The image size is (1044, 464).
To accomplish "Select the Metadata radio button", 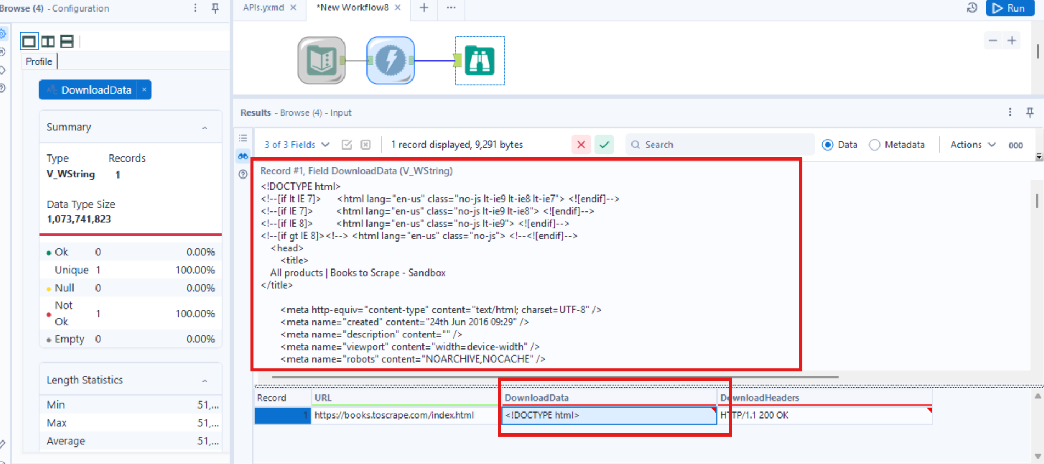I will click(x=874, y=145).
